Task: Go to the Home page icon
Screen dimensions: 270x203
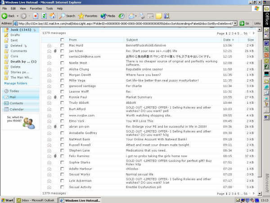Action: (53, 16)
